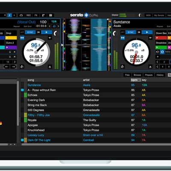Viewport: 171px width, 171px height.
Task: Open left deck tempo range dropdown arrow
Action: [50, 38]
